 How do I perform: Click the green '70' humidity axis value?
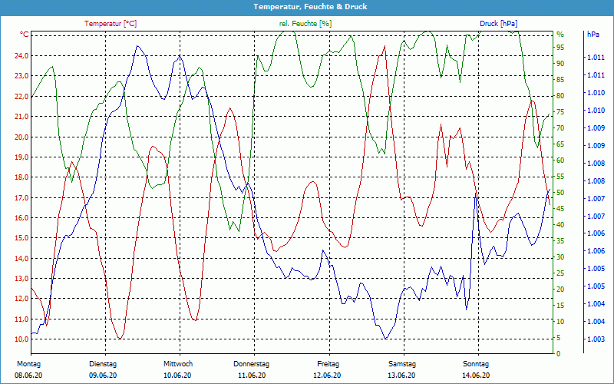click(560, 128)
